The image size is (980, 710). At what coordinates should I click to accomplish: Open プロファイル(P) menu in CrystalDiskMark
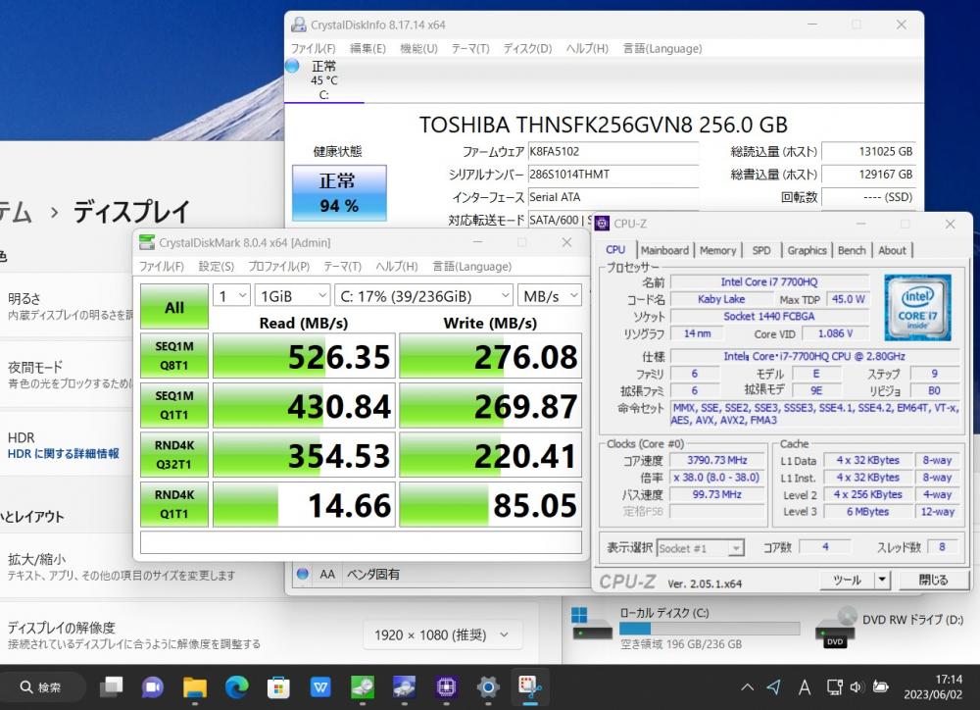tap(278, 267)
